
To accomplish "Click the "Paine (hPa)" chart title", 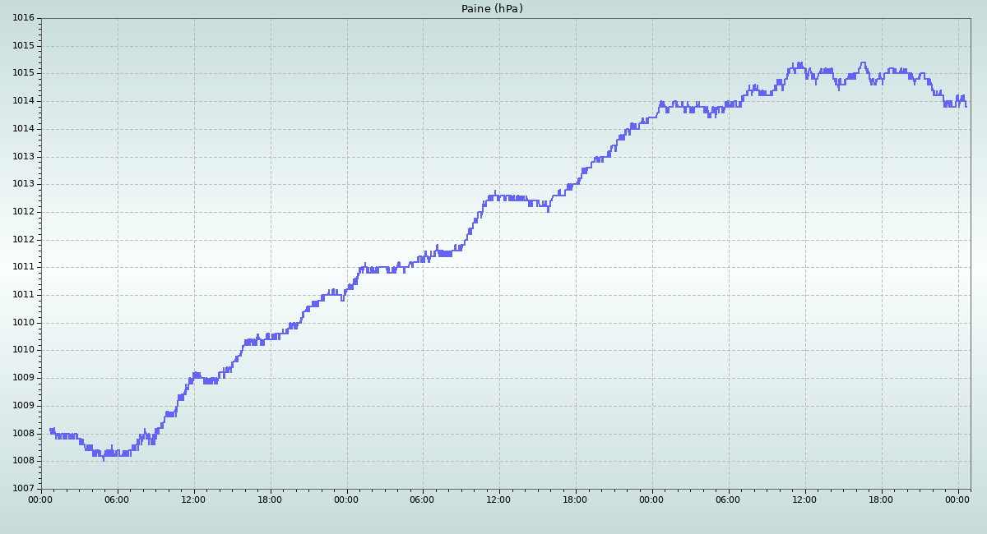I will 492,9.
